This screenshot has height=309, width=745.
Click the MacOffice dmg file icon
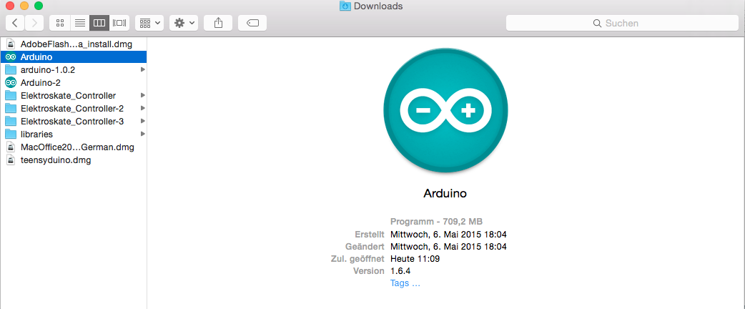[x=11, y=147]
